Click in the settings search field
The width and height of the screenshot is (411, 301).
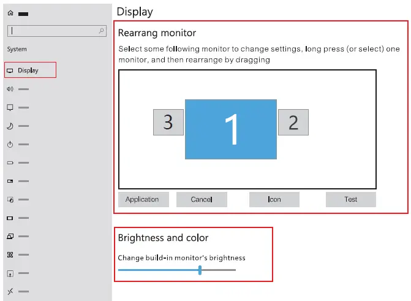click(x=54, y=30)
